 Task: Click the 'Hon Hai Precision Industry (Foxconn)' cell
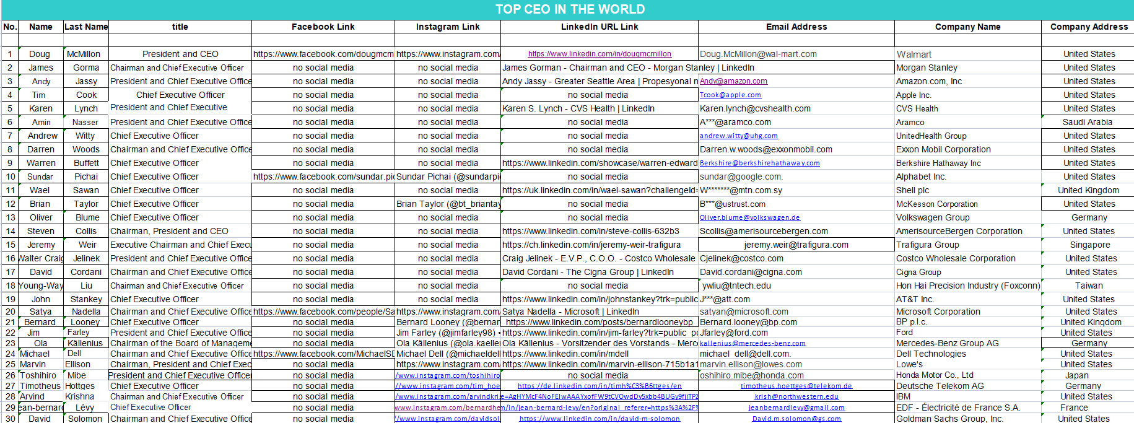coord(968,286)
